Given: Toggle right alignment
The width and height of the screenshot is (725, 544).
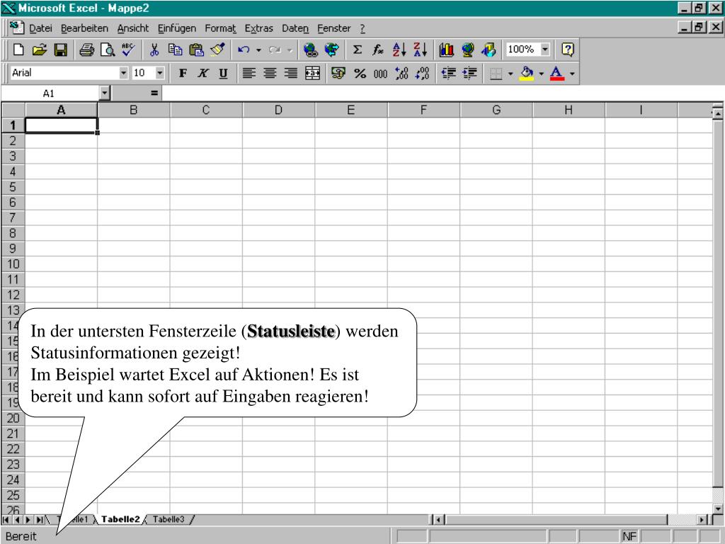Looking at the screenshot, I should [291, 73].
